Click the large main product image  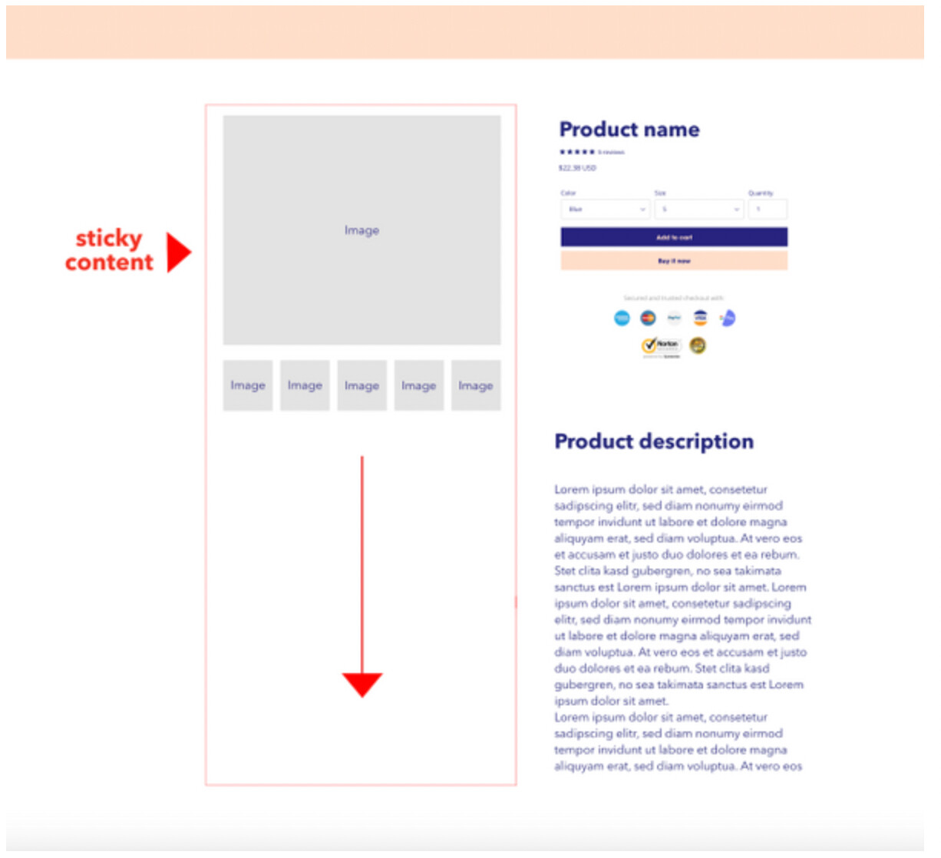point(362,229)
